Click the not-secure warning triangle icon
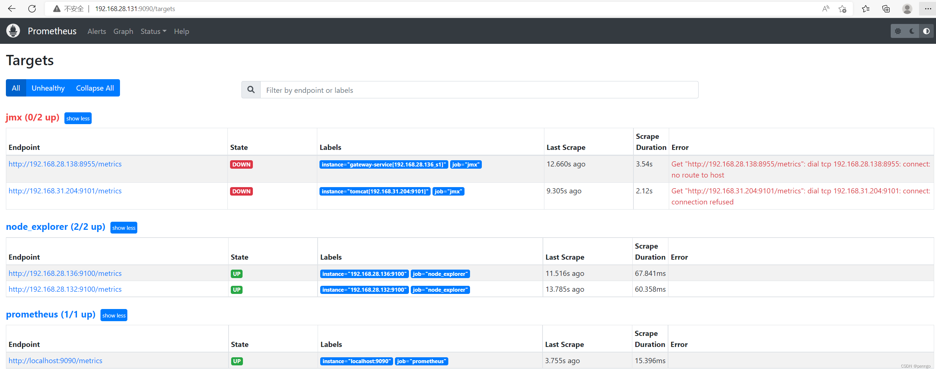 click(x=57, y=9)
